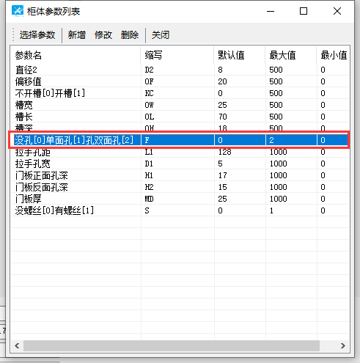The image size is (360, 363).
Task: Click the 最大值 column header
Action: click(291, 55)
